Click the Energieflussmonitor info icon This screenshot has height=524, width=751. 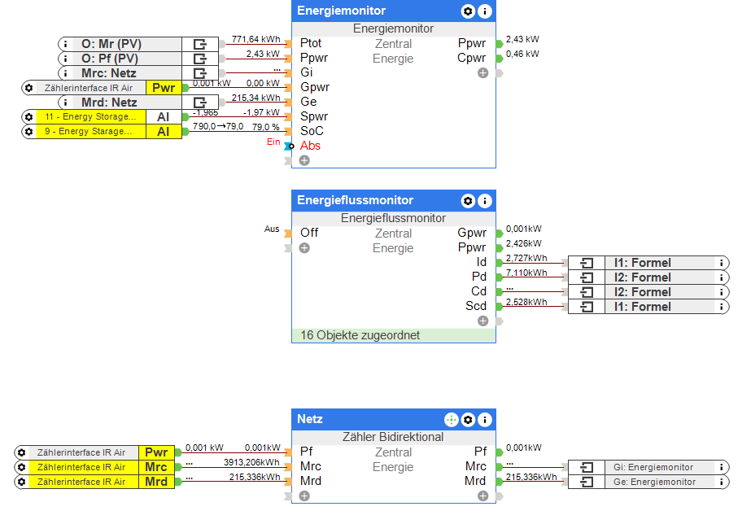coord(485,201)
